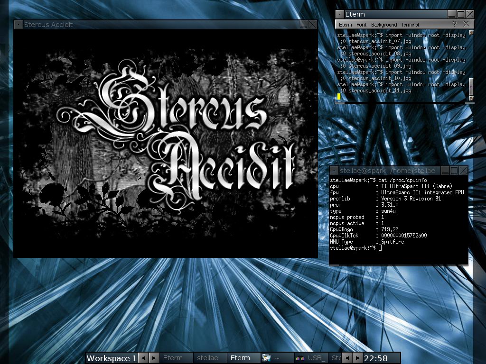Select the dimmed Eterm taskbar entry
This screenshot has width=486, height=364.
point(176,358)
